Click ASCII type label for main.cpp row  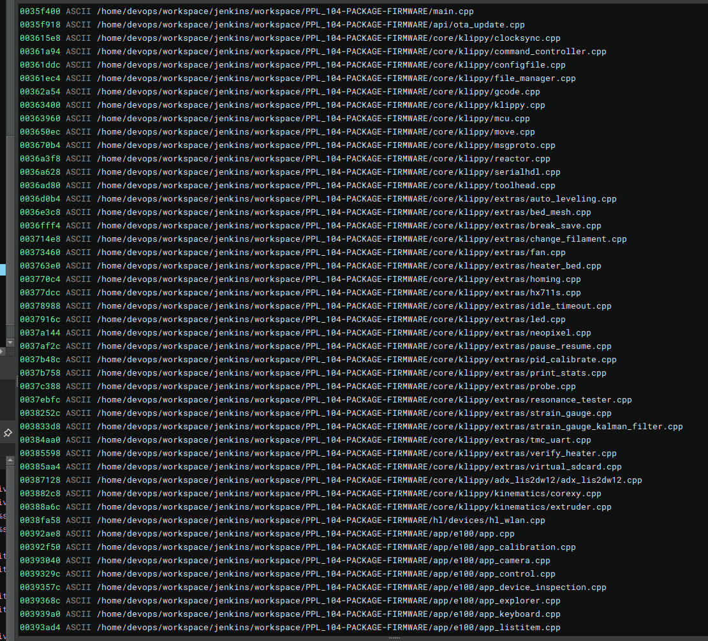[78, 11]
